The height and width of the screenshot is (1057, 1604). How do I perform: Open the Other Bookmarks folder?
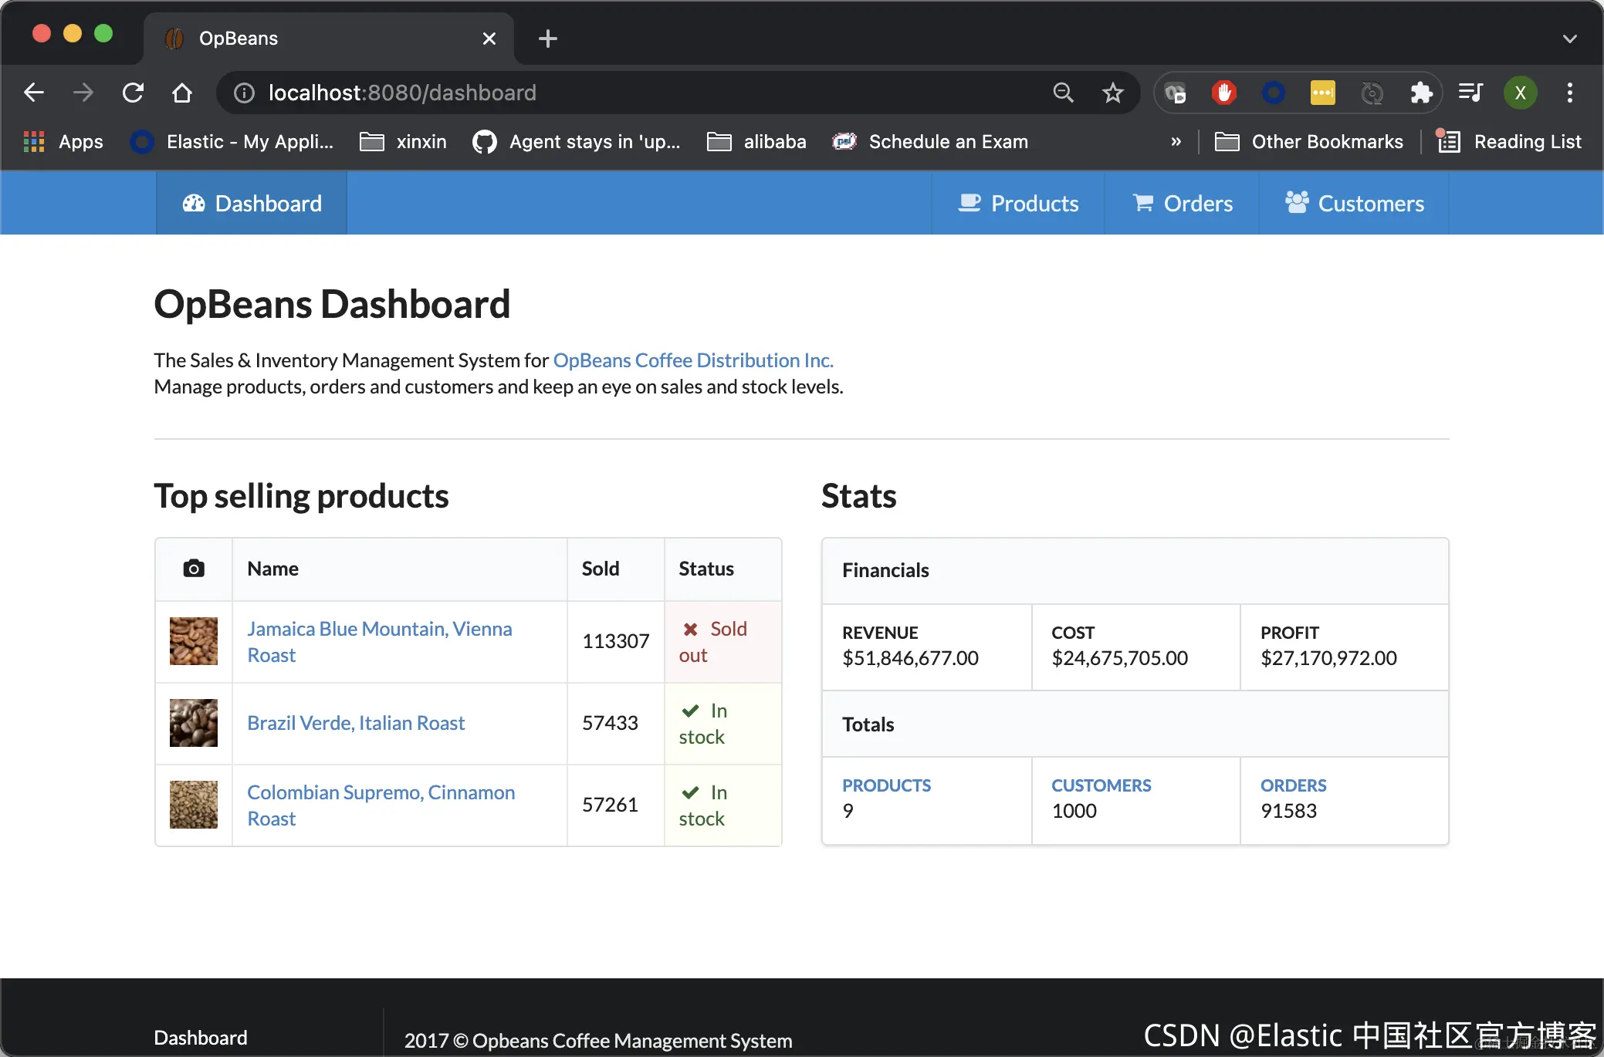point(1309,141)
